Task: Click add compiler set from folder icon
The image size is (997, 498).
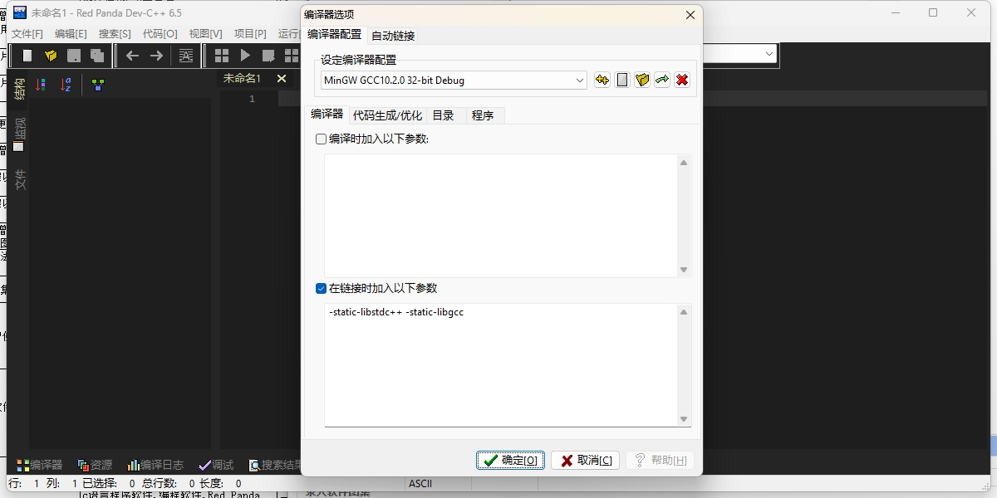Action: pos(642,81)
